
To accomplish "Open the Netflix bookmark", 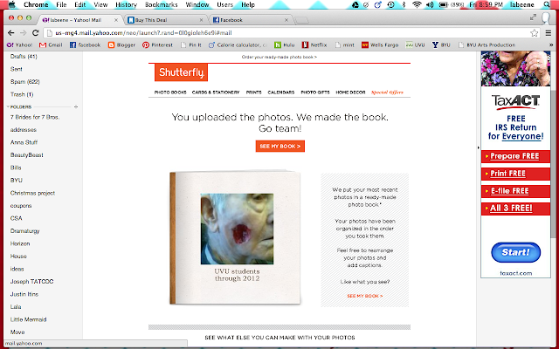I will [314, 44].
